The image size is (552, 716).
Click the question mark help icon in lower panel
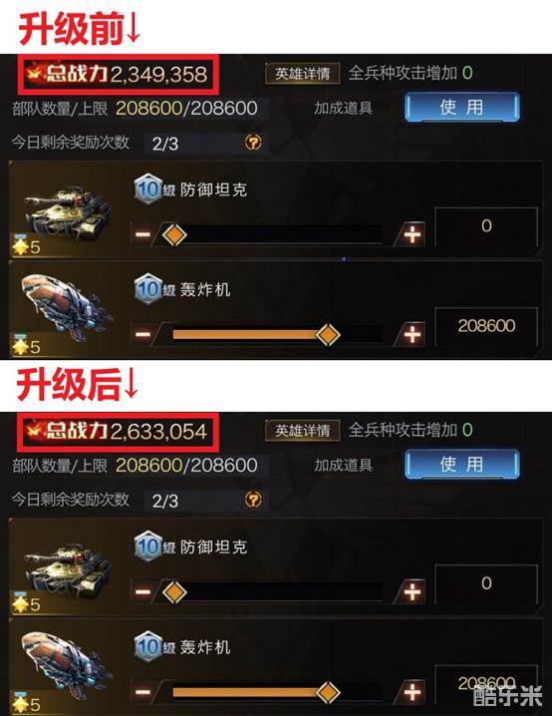pos(254,500)
